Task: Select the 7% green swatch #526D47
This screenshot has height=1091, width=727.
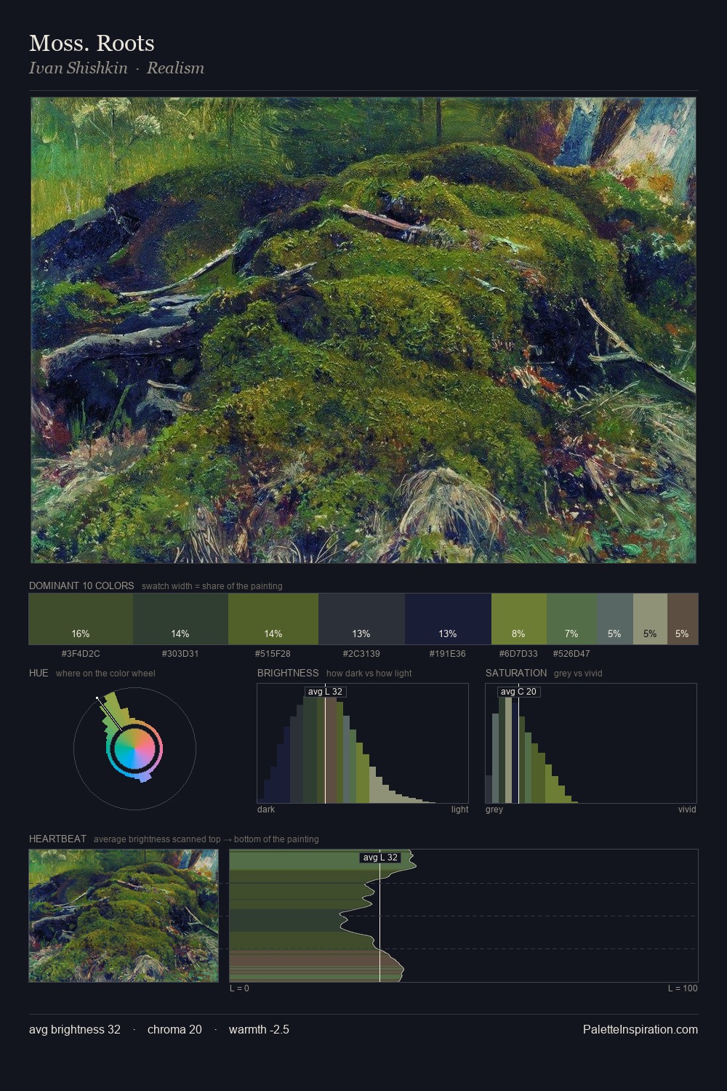Action: 571,619
